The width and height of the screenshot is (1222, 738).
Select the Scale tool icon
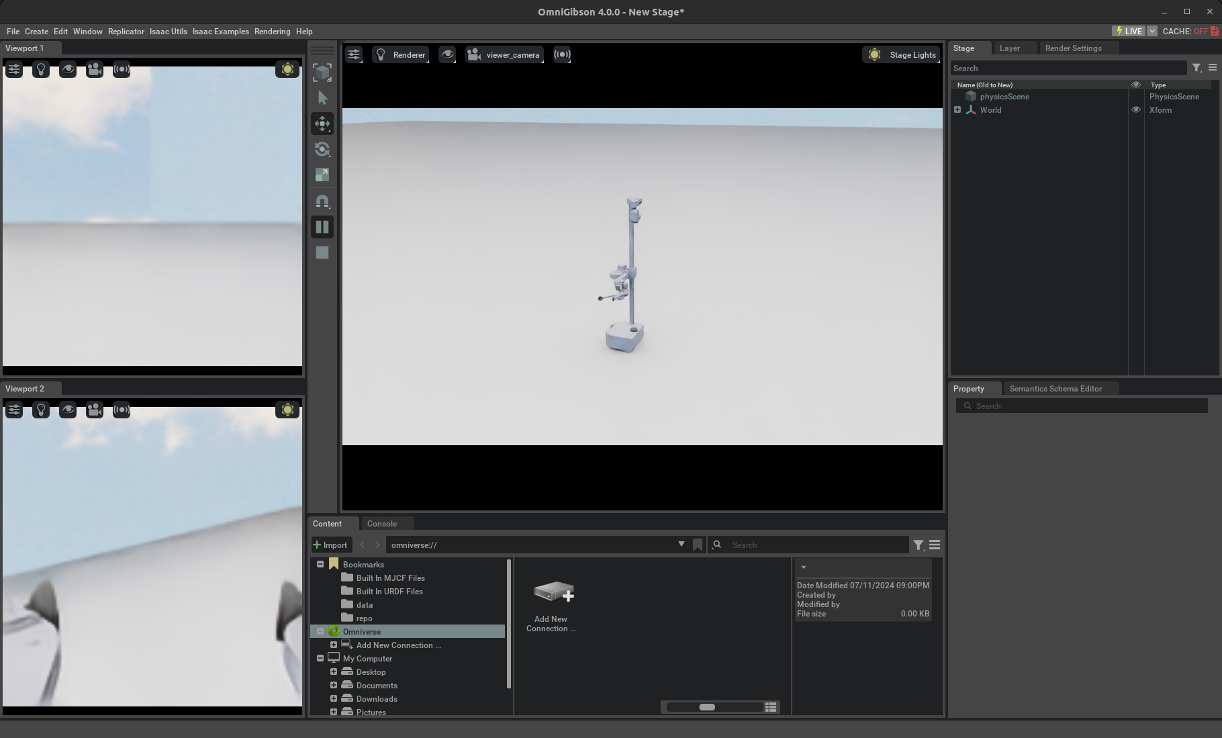point(322,175)
